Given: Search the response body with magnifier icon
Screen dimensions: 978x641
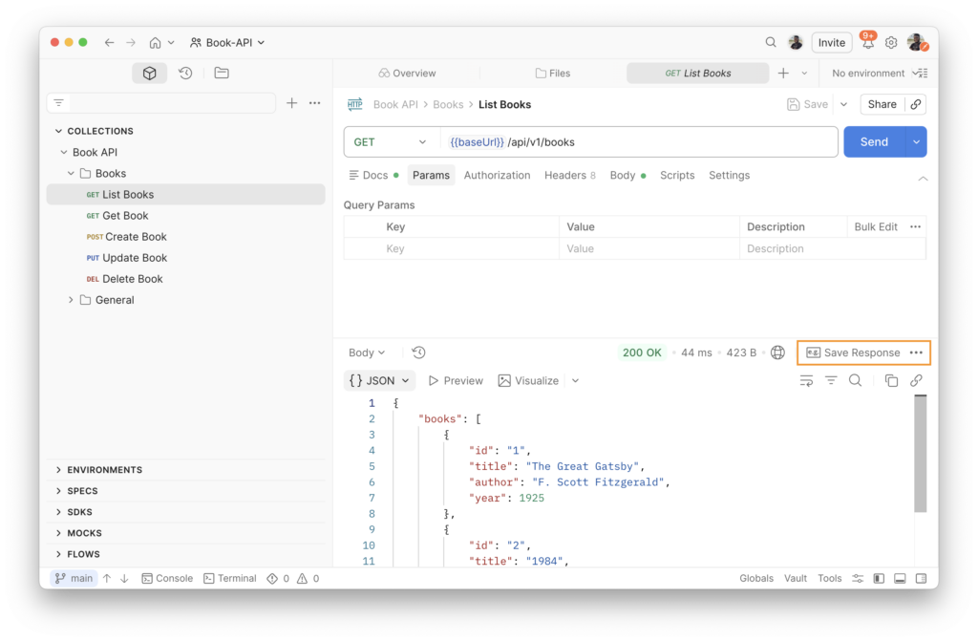Looking at the screenshot, I should [x=855, y=380].
